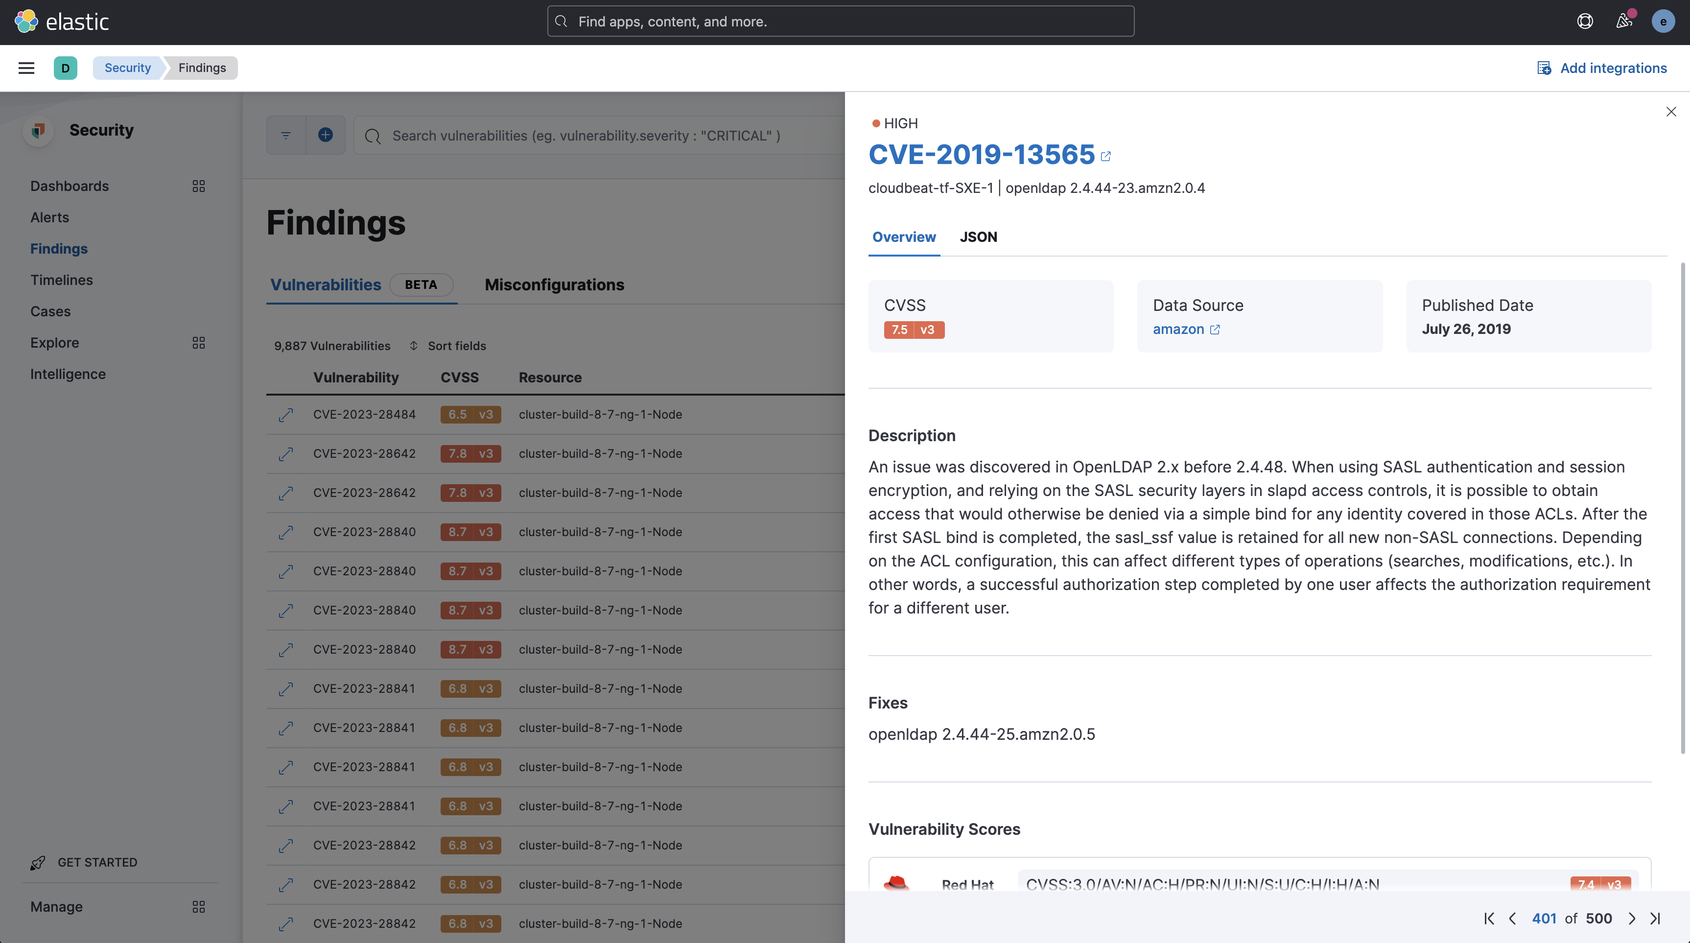Go to previous finding in flyout
The height and width of the screenshot is (943, 1690).
1512,918
